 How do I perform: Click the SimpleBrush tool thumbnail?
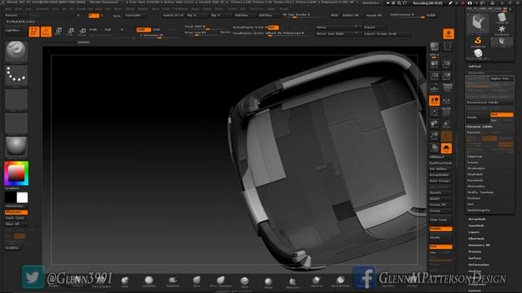pos(478,42)
